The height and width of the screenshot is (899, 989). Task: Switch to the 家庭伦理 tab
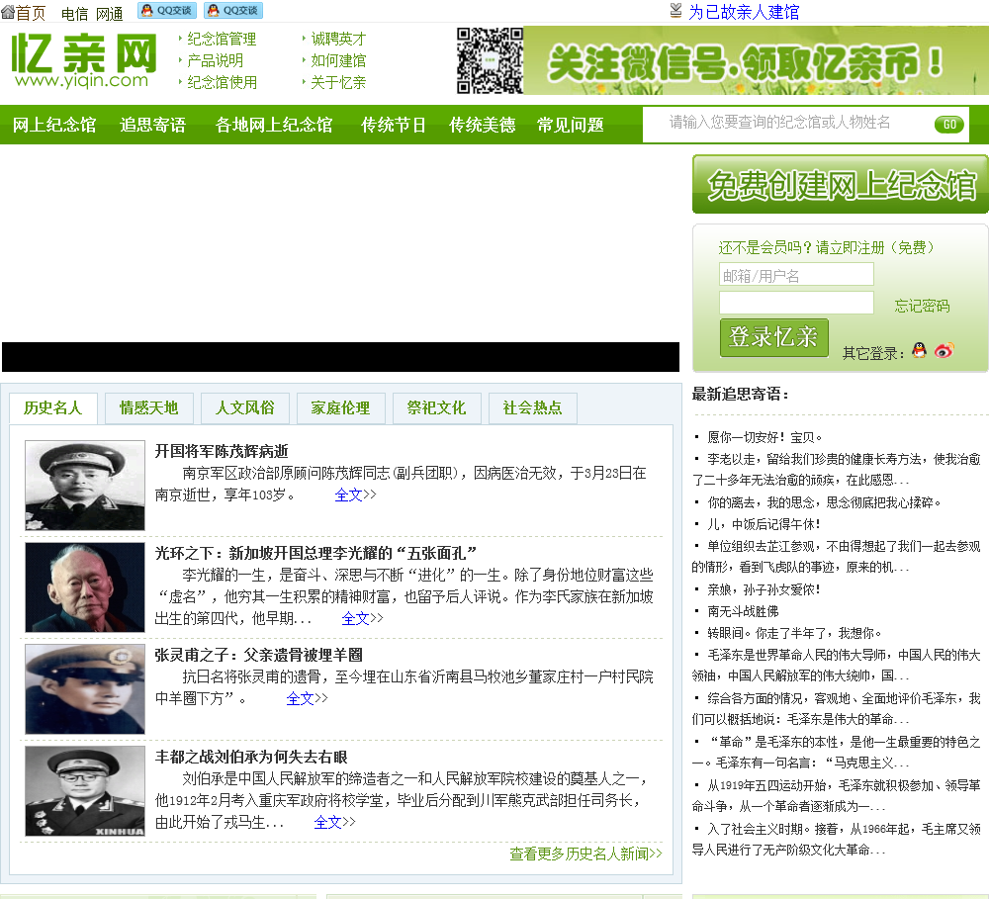(340, 408)
